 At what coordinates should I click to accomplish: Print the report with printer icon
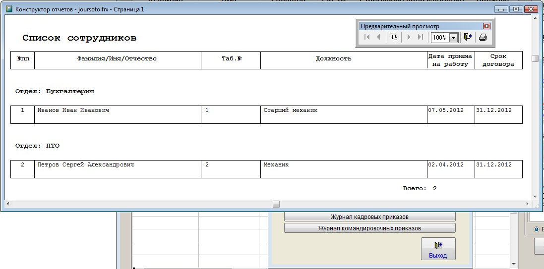point(483,37)
